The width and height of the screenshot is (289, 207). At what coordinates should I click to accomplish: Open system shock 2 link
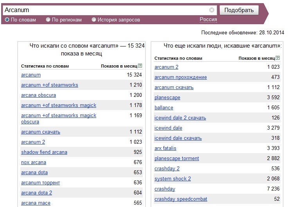[x=172, y=178]
